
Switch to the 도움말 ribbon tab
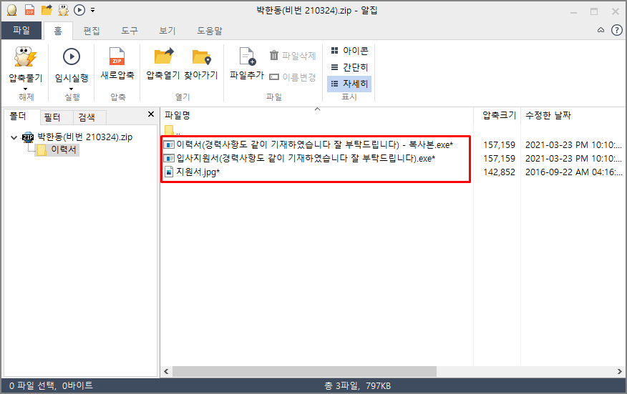[210, 31]
